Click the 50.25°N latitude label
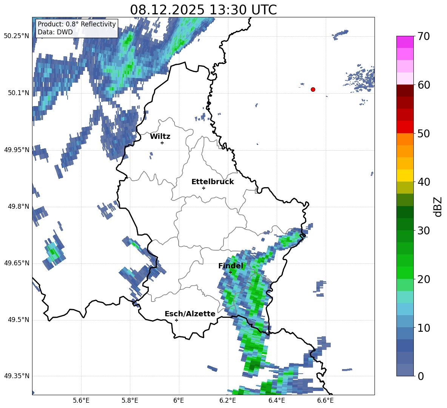 [x=17, y=36]
